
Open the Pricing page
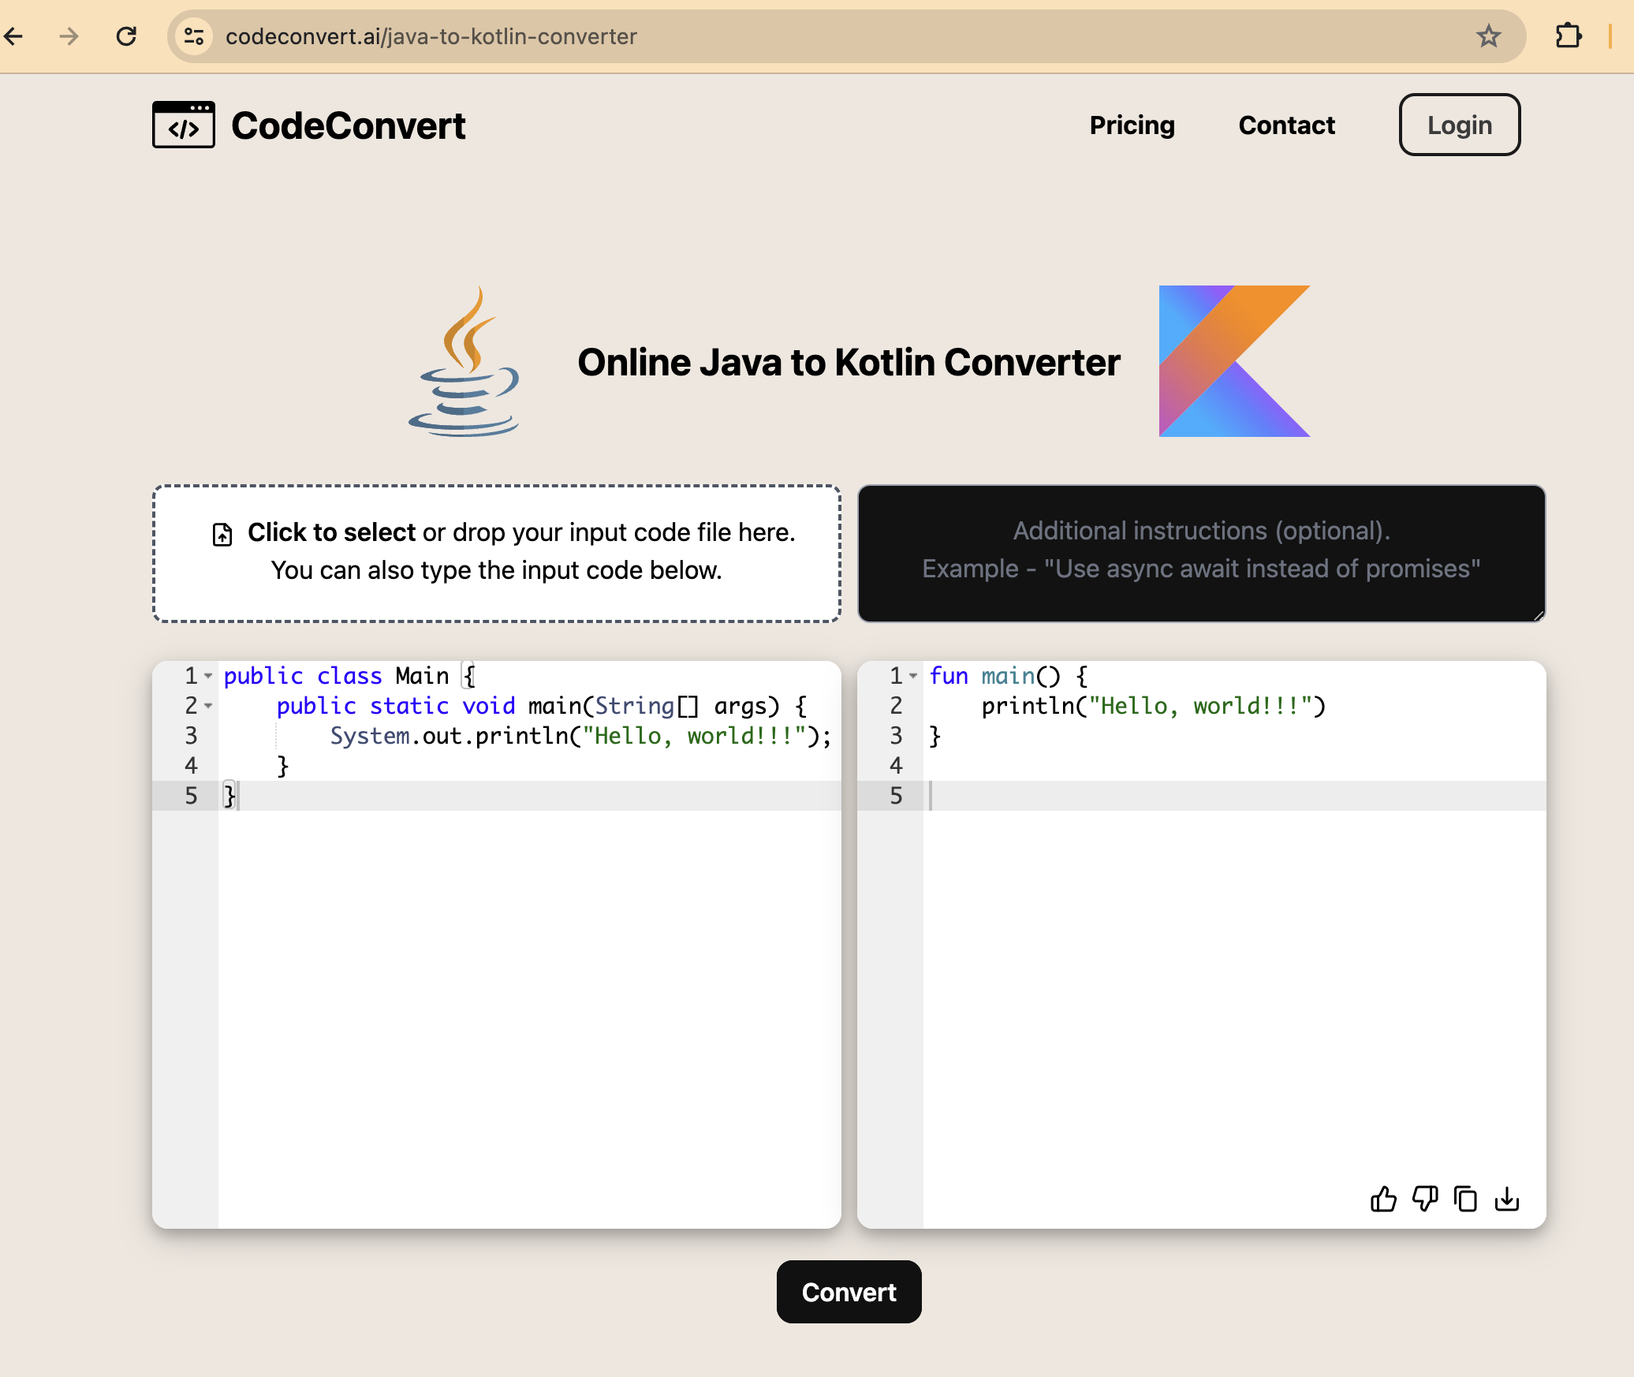pos(1132,125)
